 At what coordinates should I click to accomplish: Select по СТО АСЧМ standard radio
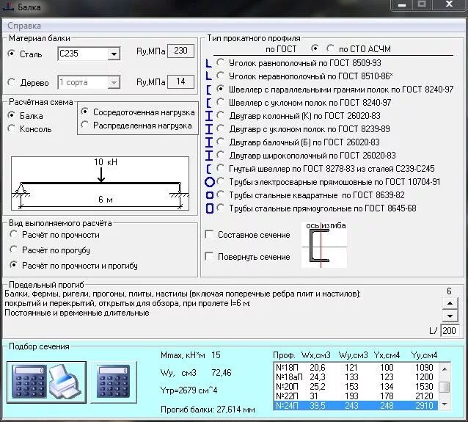click(330, 48)
